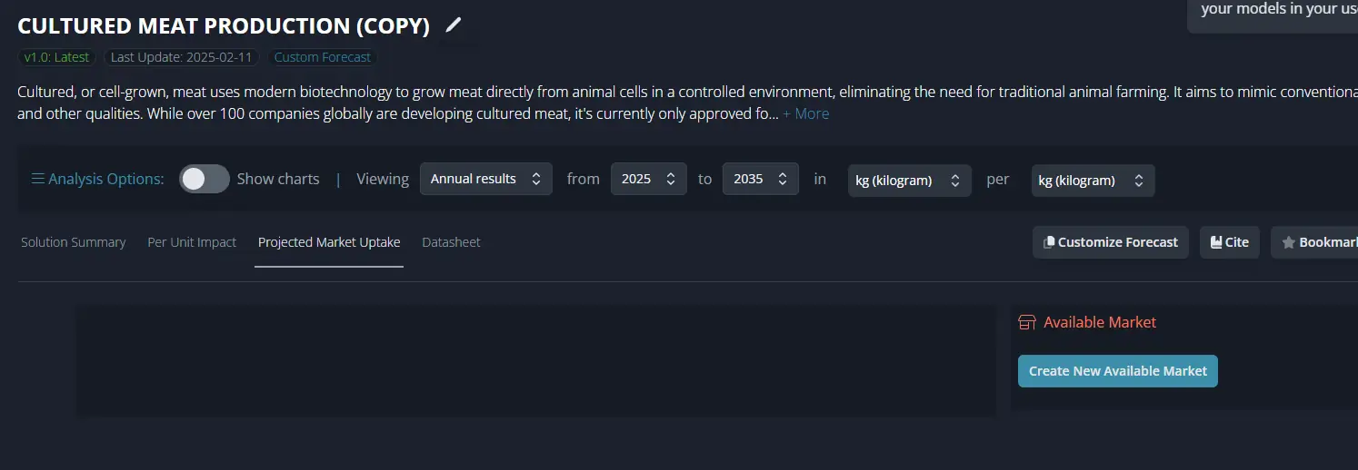Image resolution: width=1358 pixels, height=470 pixels.
Task: Click Create New Available Market button
Action: point(1117,371)
